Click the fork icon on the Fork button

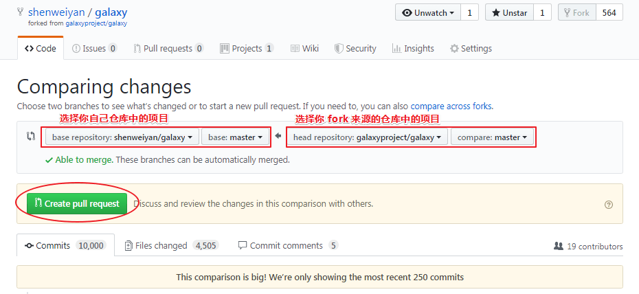click(x=567, y=12)
